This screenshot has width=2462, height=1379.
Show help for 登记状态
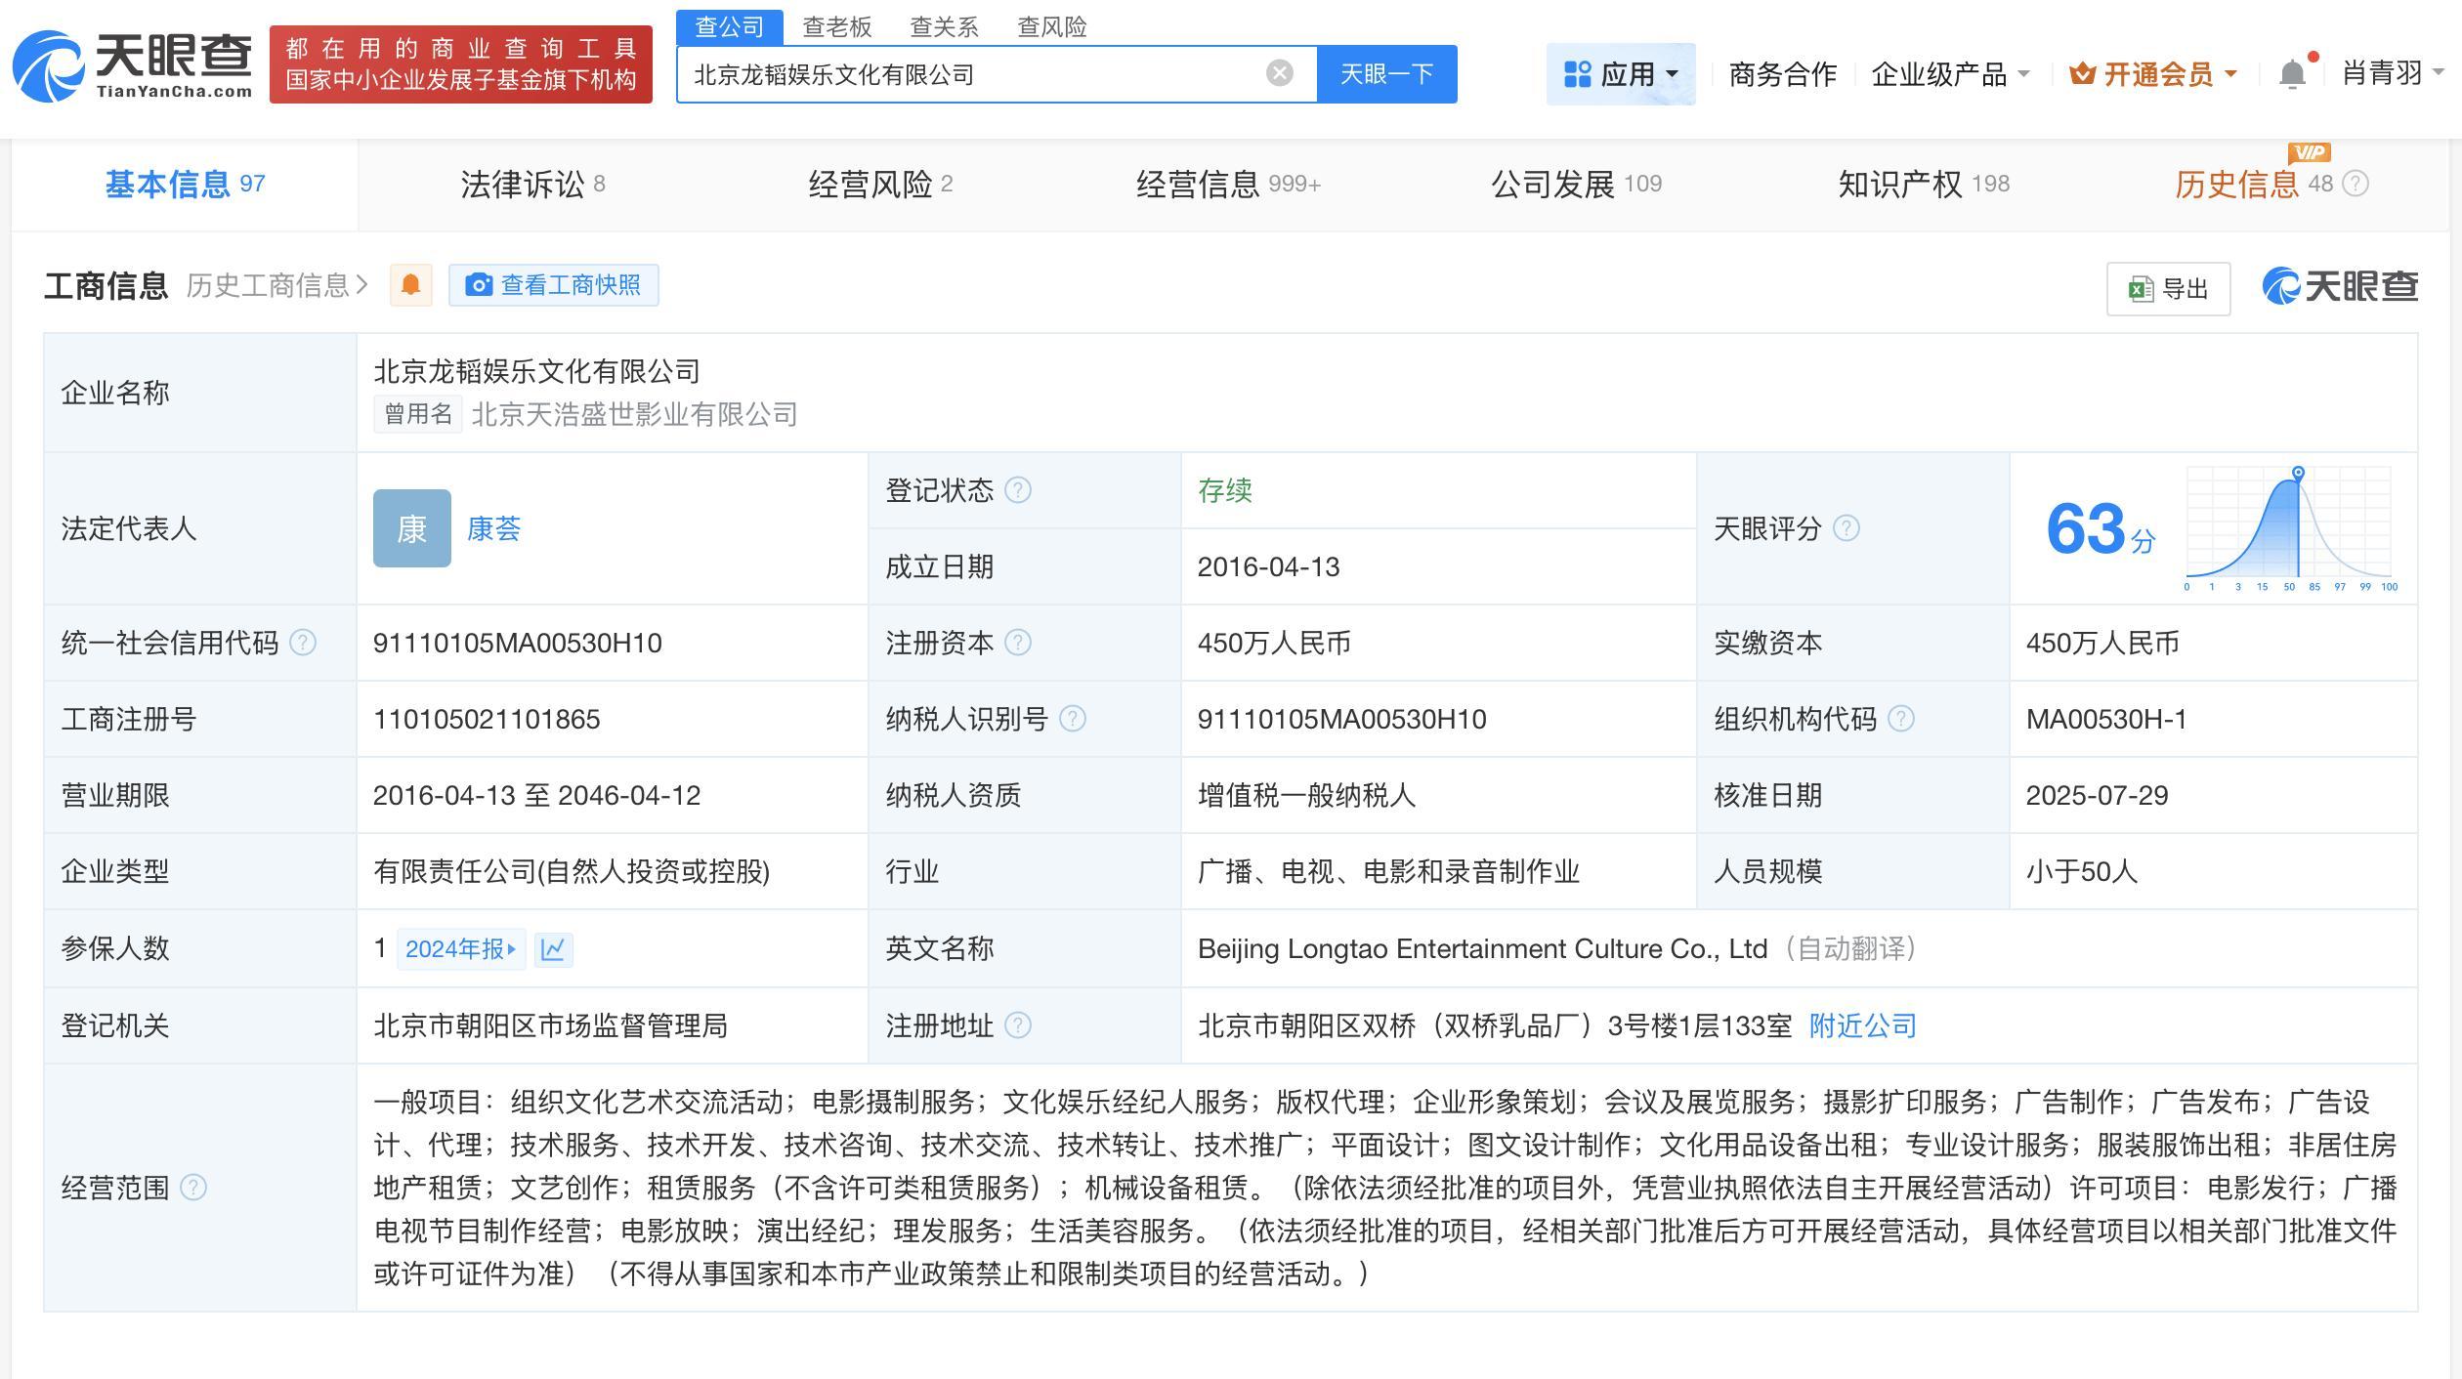(x=1018, y=490)
